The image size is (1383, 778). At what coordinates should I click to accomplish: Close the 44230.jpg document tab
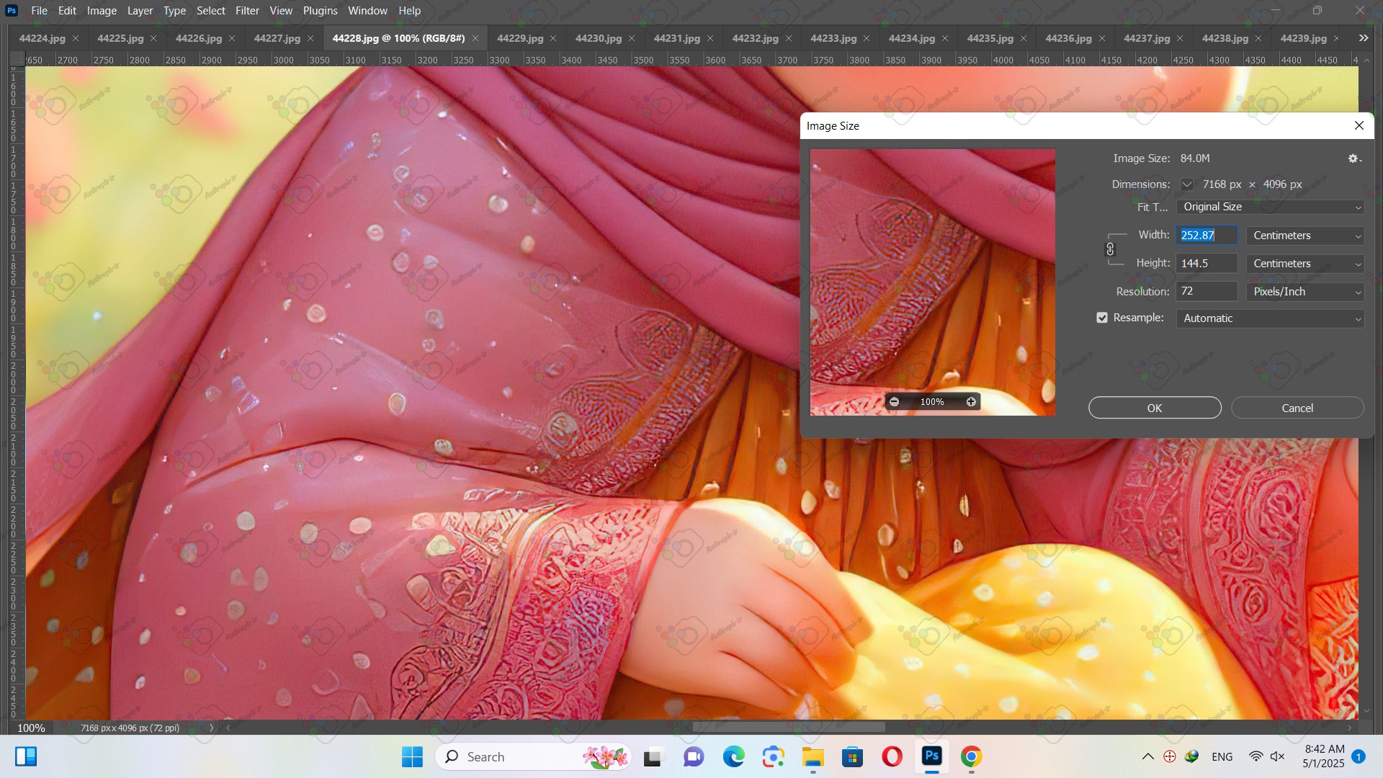tap(632, 38)
